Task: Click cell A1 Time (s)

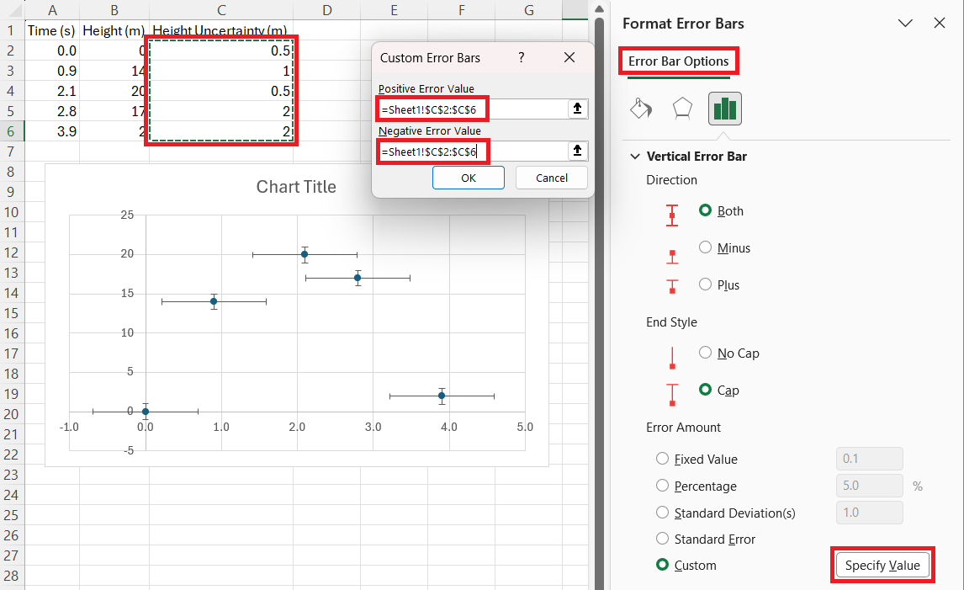Action: pos(52,30)
